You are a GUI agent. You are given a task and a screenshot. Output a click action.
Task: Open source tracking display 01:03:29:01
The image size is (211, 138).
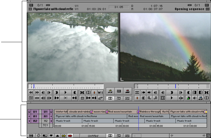(x=97, y=9)
